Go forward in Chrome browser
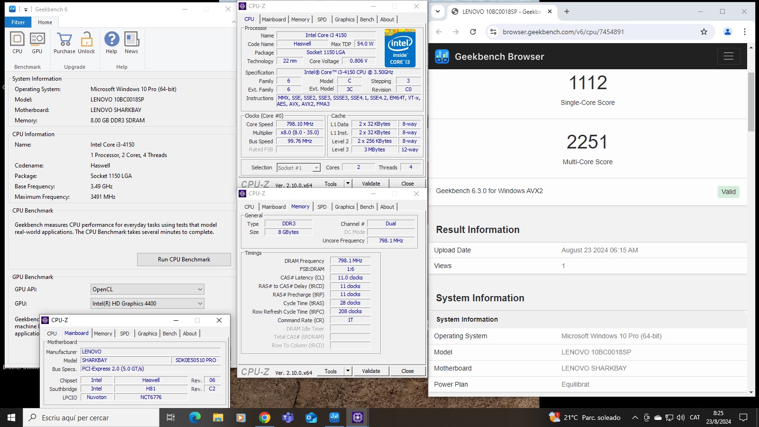Screen dimensions: 759x427 456,32
